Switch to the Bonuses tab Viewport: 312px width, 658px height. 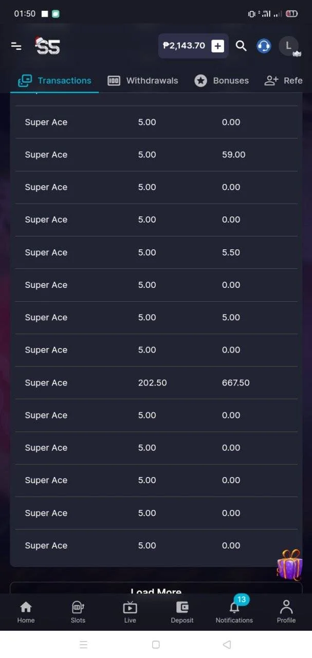(222, 81)
